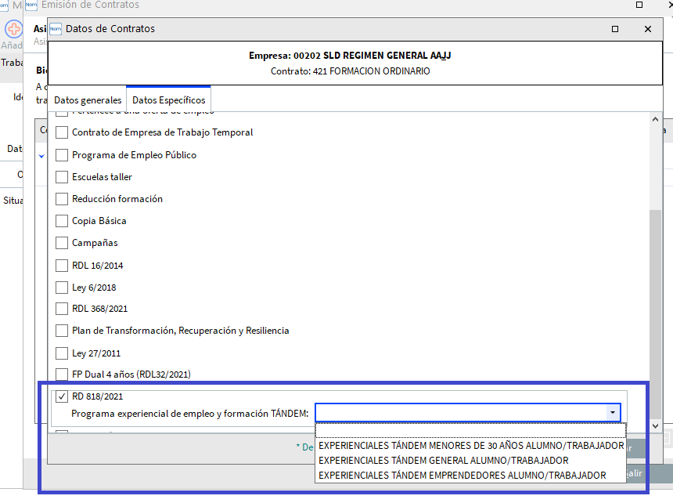The height and width of the screenshot is (503, 673).
Task: Uncheck the RD 818/2021 checkbox
Action: (x=62, y=396)
